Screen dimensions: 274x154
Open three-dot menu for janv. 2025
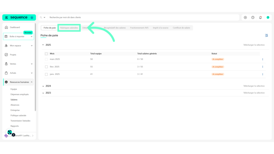[262, 74]
